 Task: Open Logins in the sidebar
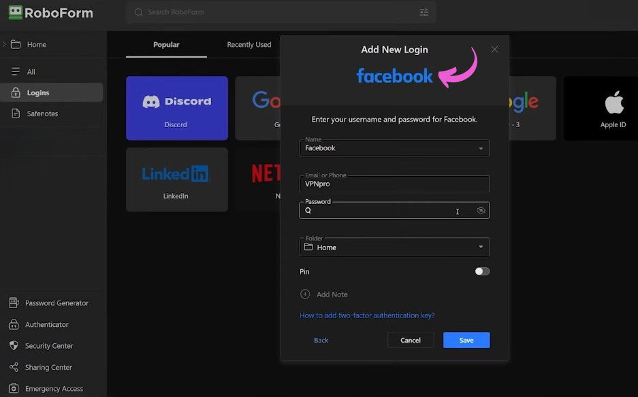pyautogui.click(x=52, y=92)
